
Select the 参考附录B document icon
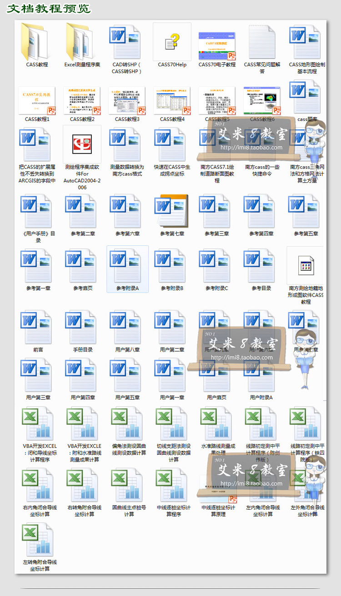point(171,267)
